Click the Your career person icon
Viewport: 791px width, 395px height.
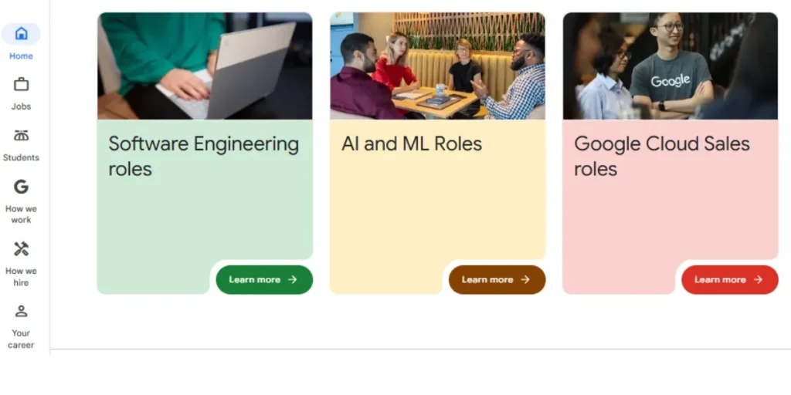(21, 312)
